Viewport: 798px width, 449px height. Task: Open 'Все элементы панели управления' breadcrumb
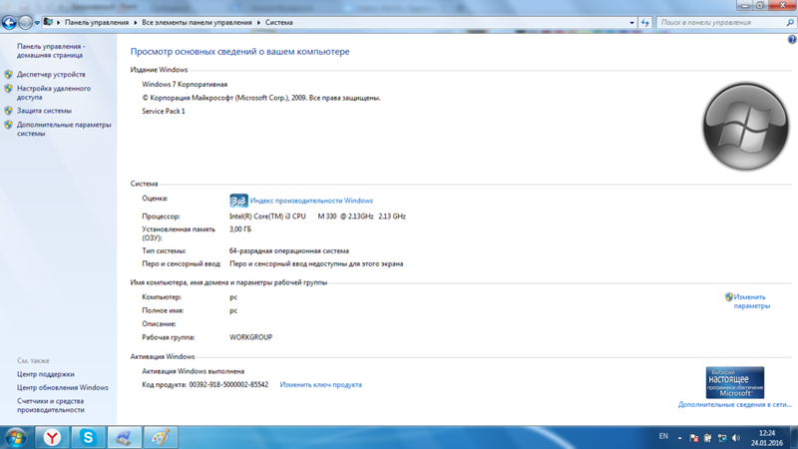pyautogui.click(x=197, y=22)
